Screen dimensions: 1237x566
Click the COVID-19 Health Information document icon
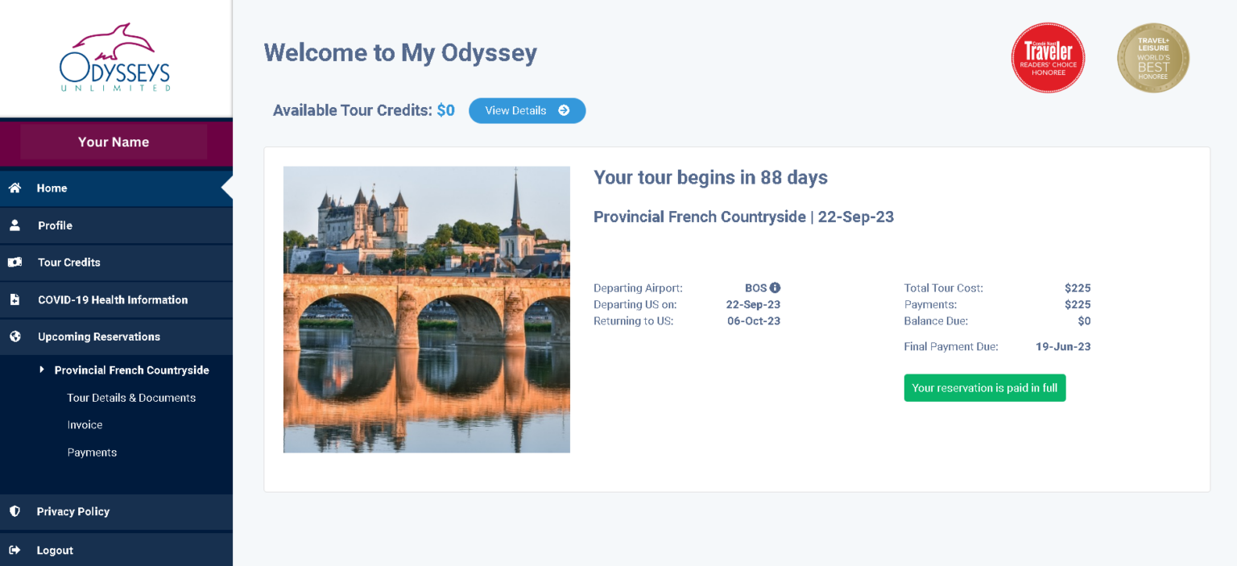click(x=14, y=300)
